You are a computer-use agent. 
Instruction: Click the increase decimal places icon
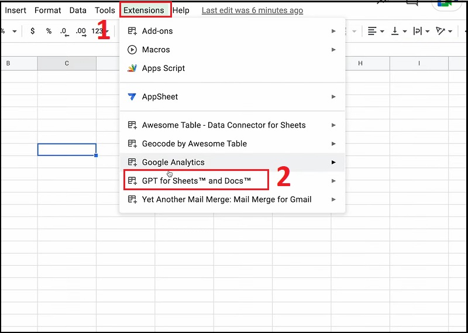click(81, 32)
